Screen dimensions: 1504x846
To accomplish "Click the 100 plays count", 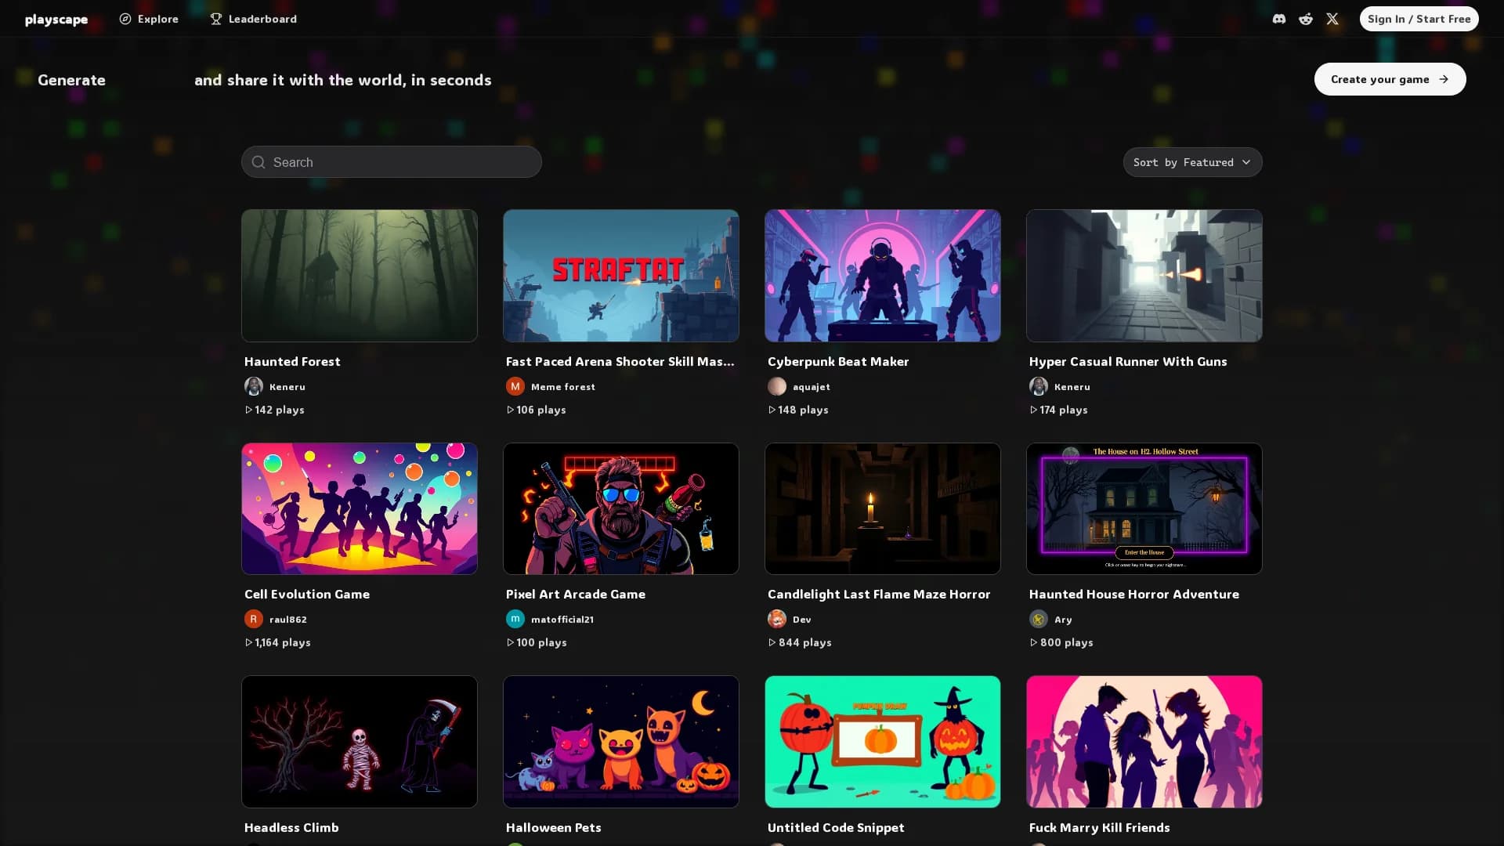I will (x=537, y=642).
